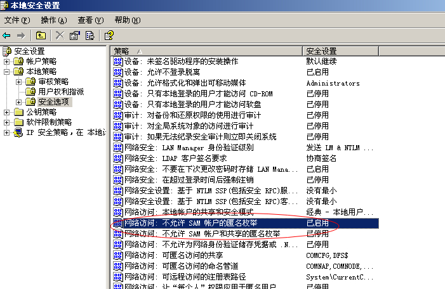Select policy 网络安全设置: 基于 NTLM SSP row ending 客...

pyautogui.click(x=211, y=201)
